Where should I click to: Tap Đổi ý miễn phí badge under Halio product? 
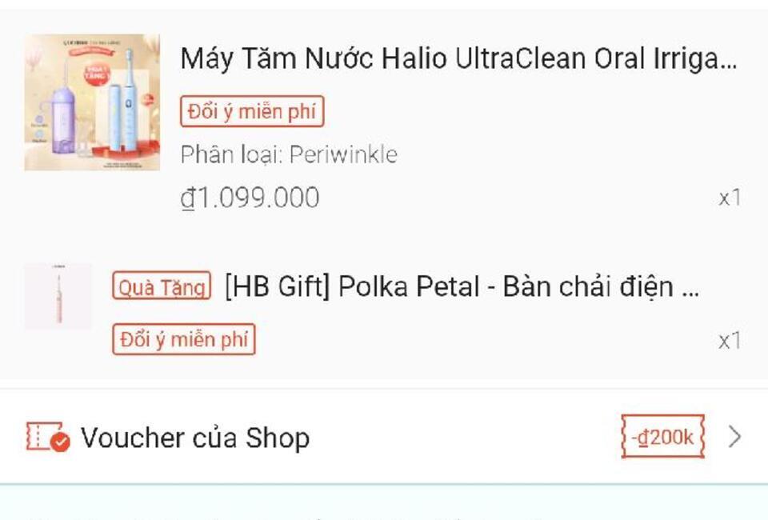(x=252, y=112)
